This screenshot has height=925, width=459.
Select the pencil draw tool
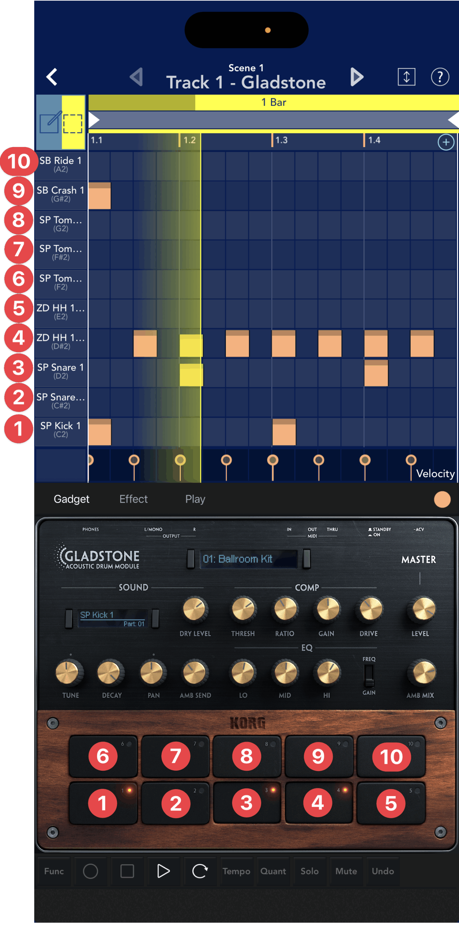point(49,123)
